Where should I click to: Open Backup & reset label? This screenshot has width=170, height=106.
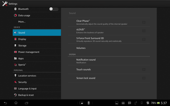click(26, 95)
